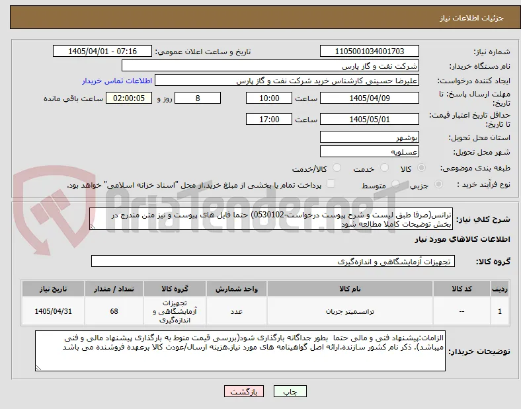521x409 pixels.
Task: Click the ترانسمیتر جریان item name cell
Action: click(x=350, y=311)
